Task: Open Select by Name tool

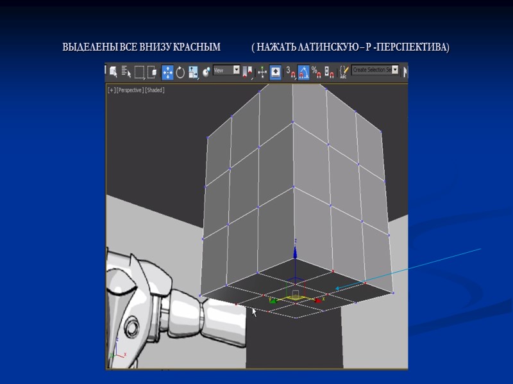Action: 126,72
